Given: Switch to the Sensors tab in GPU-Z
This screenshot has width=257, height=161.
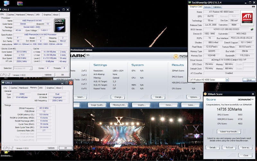Looking at the screenshot, I should click(208, 7).
